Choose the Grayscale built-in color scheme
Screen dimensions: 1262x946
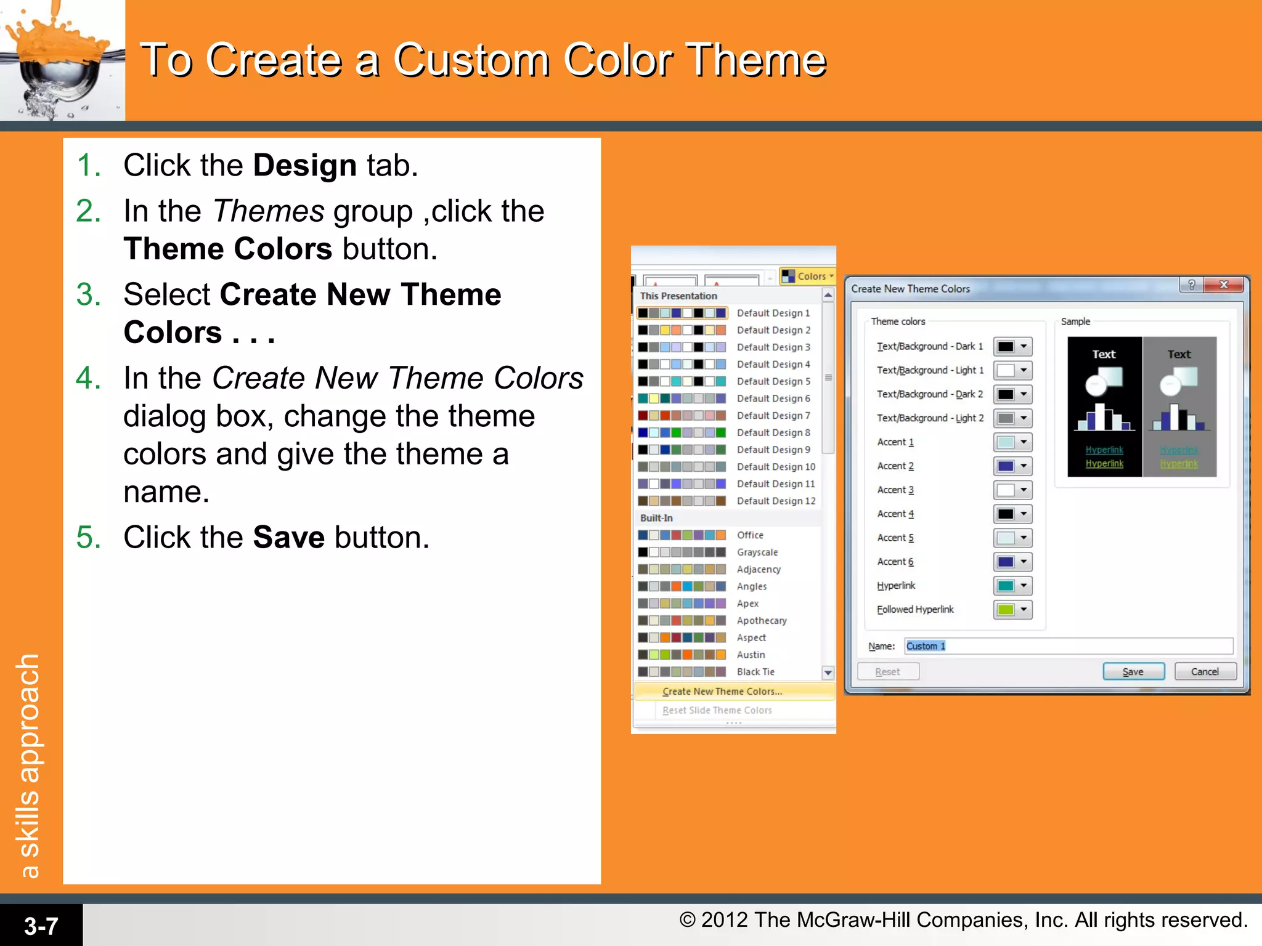[757, 552]
